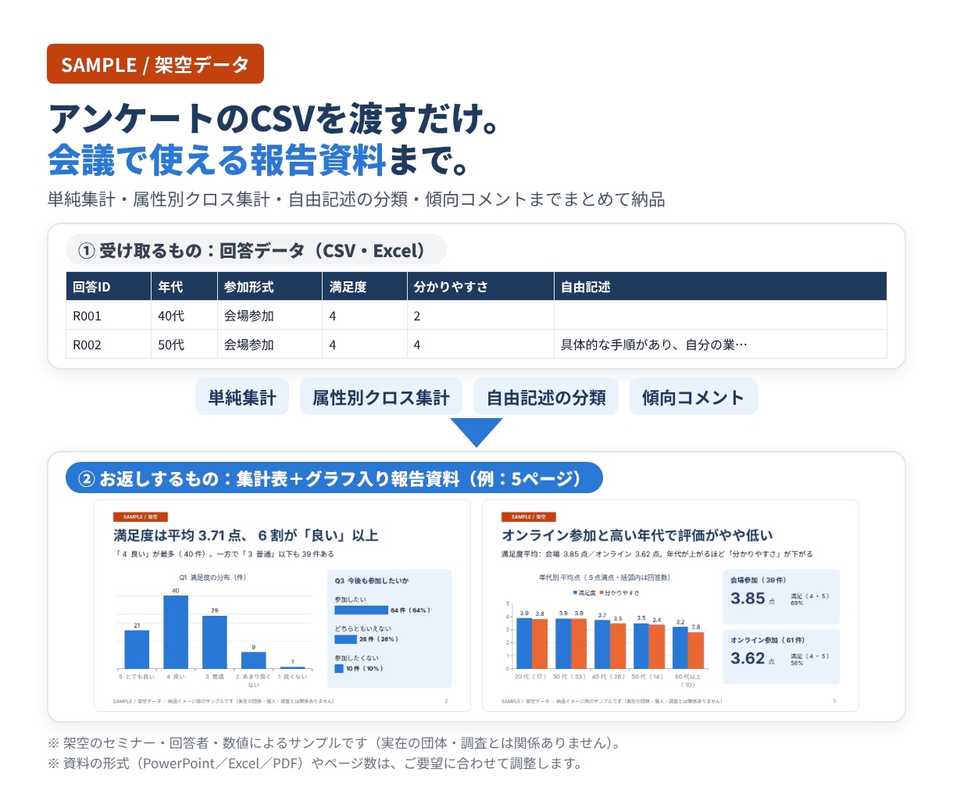Select the 分かりやすさ value 2 in row R001
The image size is (953, 794).
[x=480, y=316]
